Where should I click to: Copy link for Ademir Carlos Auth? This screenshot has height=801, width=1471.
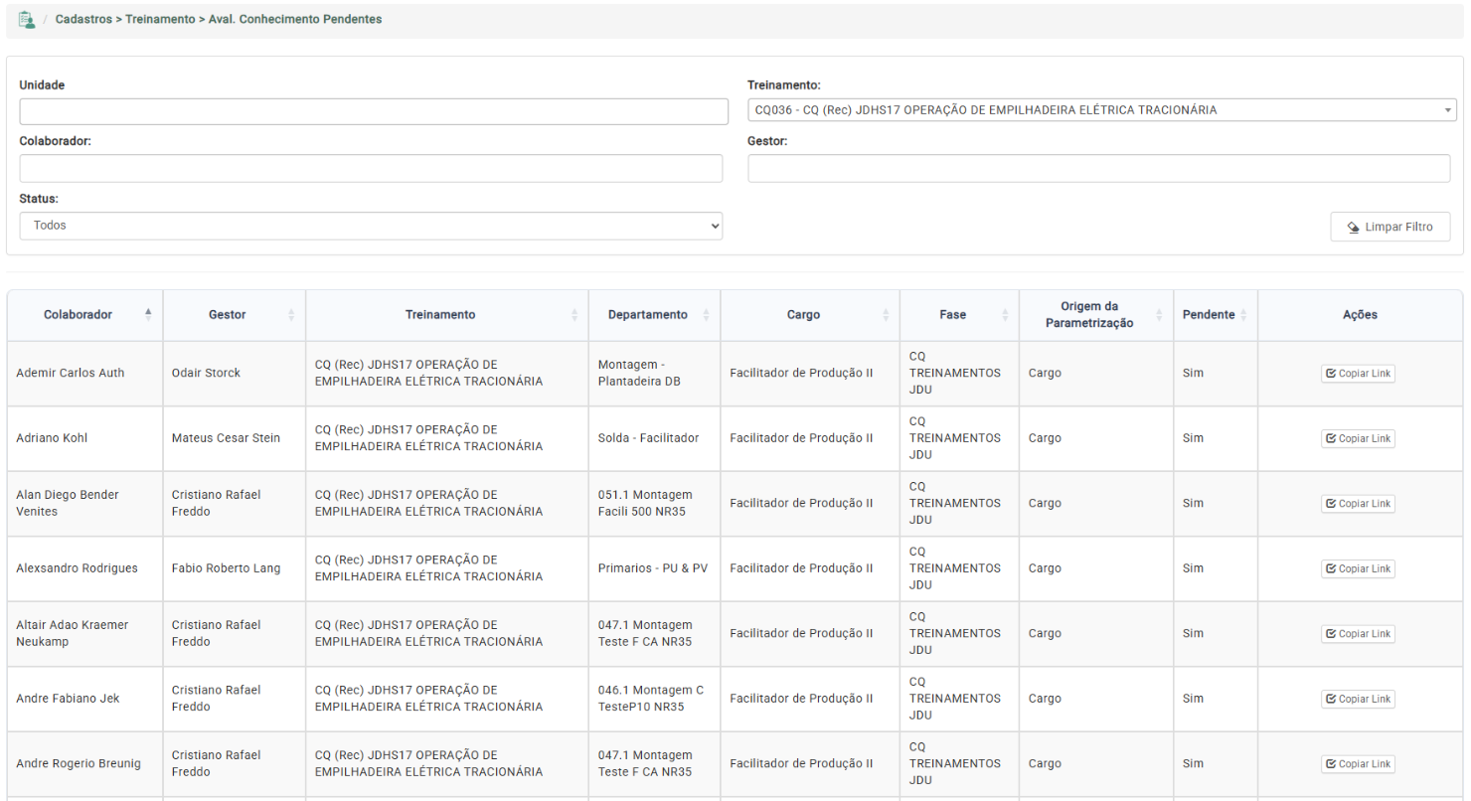(1358, 374)
